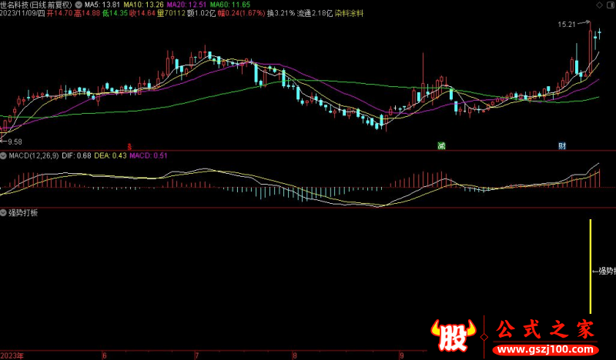Click the green 减 marker on the chart

point(441,145)
